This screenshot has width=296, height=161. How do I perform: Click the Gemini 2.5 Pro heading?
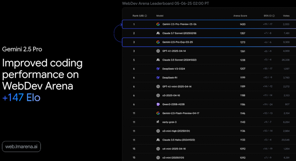22,49
